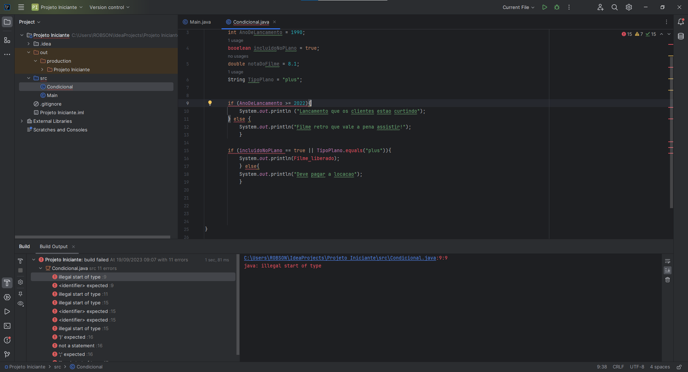Viewport: 688px width, 372px height.
Task: Open the Problems tool window
Action: [7, 340]
